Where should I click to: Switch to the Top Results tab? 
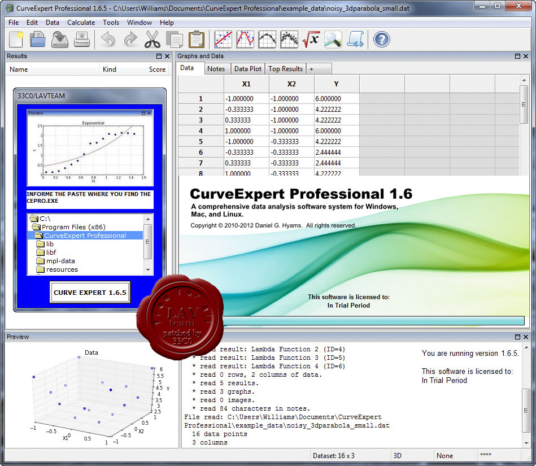point(285,69)
